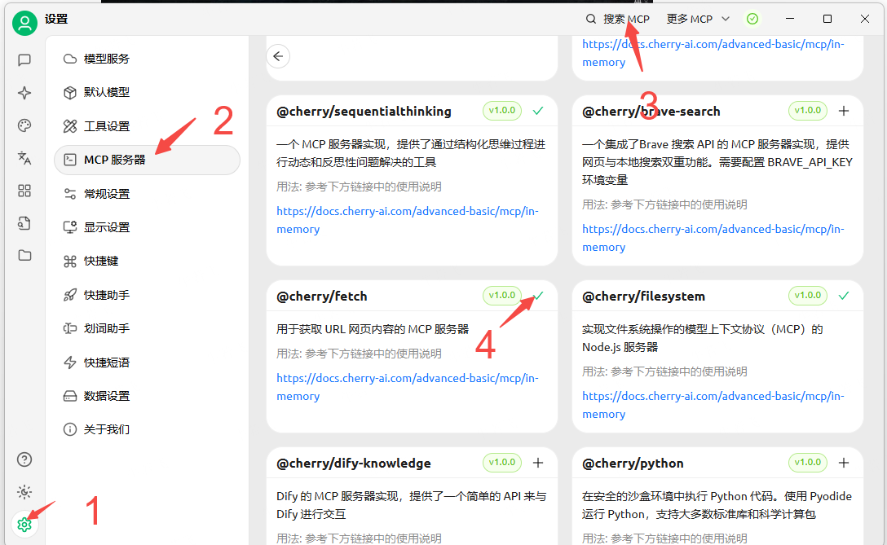887x545 pixels.
Task: Go back with the left arrow button
Action: click(x=278, y=56)
